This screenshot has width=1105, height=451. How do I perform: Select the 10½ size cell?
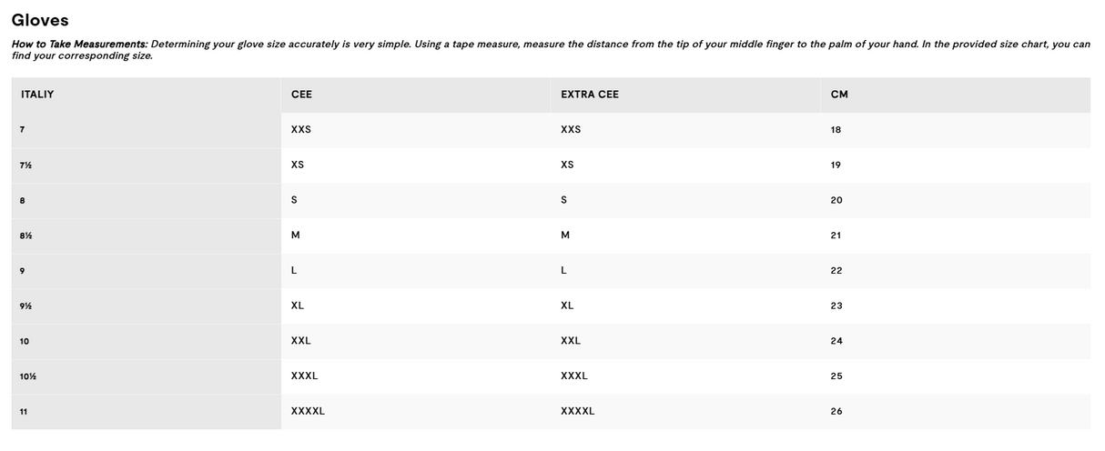27,376
